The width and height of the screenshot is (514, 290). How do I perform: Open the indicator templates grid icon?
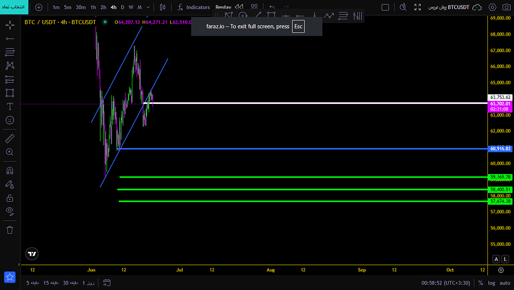click(254, 7)
